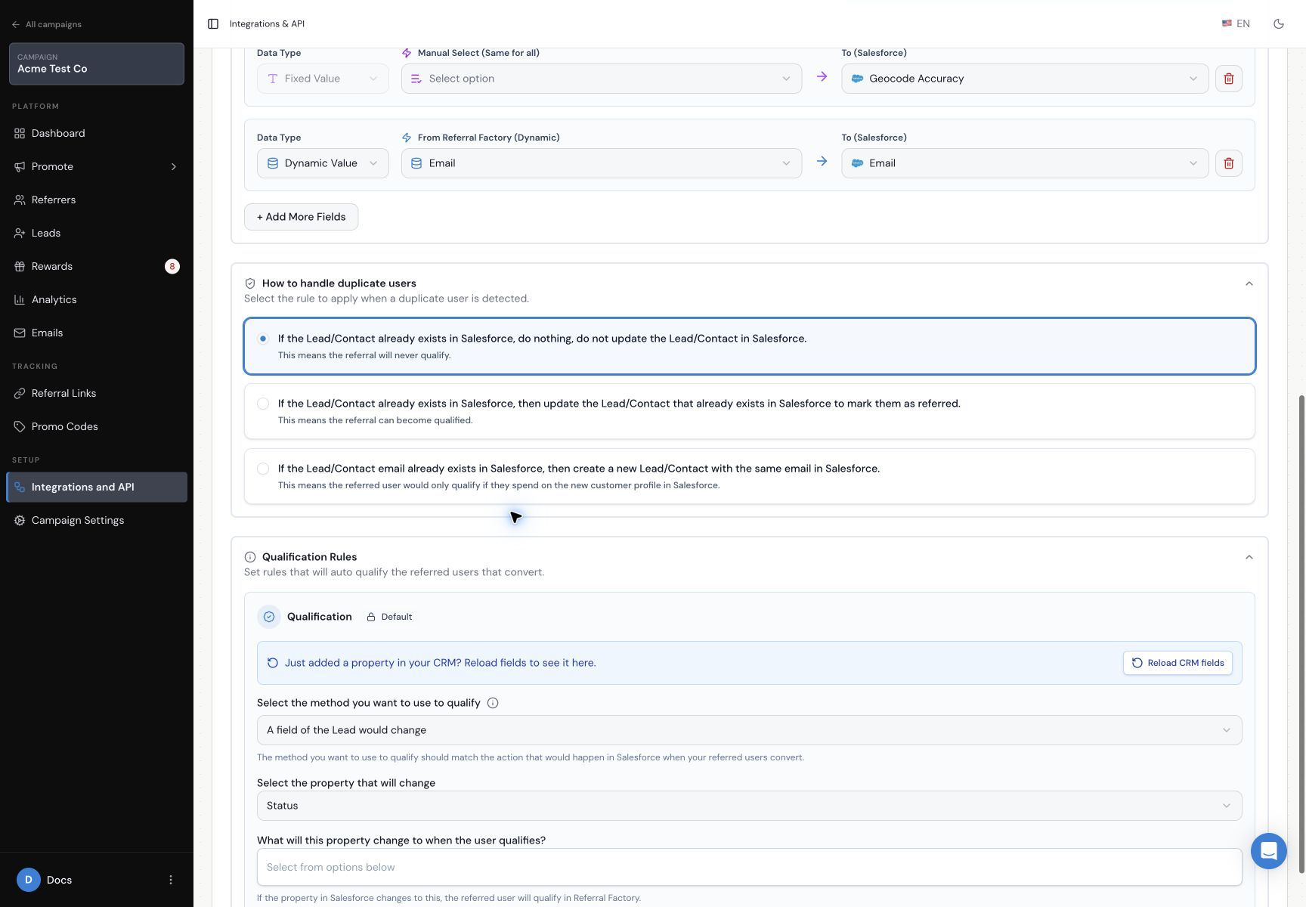Open Emails in the sidebar
The width and height of the screenshot is (1306, 907).
[x=97, y=333]
